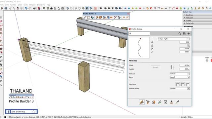This screenshot has height=119, width=212.
Task: Click the profile name field containing B
Action: tap(139, 34)
